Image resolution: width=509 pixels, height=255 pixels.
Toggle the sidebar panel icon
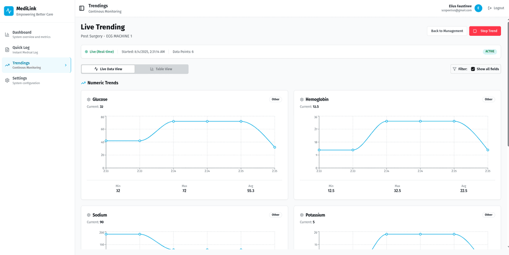[82, 8]
